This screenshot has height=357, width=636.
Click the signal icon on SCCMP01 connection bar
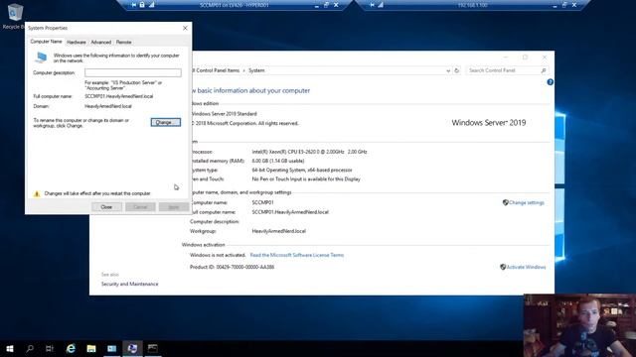pyautogui.click(x=151, y=5)
